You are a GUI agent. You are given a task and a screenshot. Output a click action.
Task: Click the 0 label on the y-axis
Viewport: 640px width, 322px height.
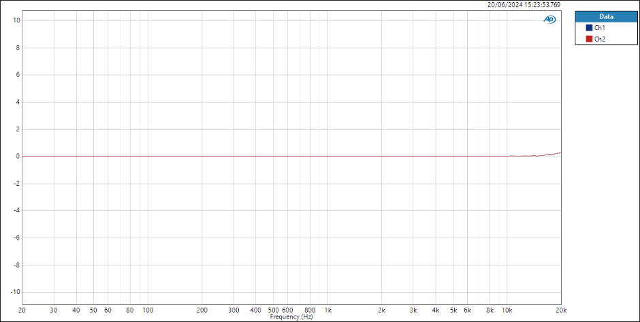pyautogui.click(x=16, y=157)
